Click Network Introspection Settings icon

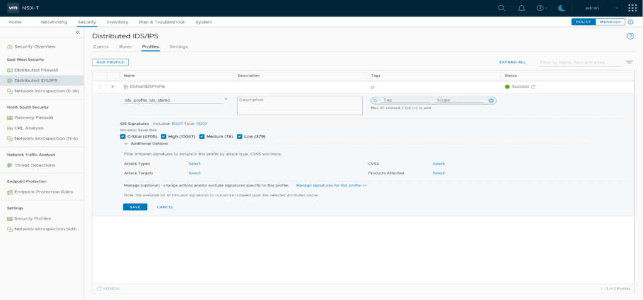(x=10, y=229)
